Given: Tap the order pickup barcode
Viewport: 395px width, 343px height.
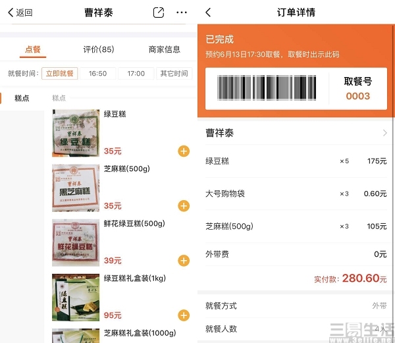Looking at the screenshot, I should tap(267, 88).
